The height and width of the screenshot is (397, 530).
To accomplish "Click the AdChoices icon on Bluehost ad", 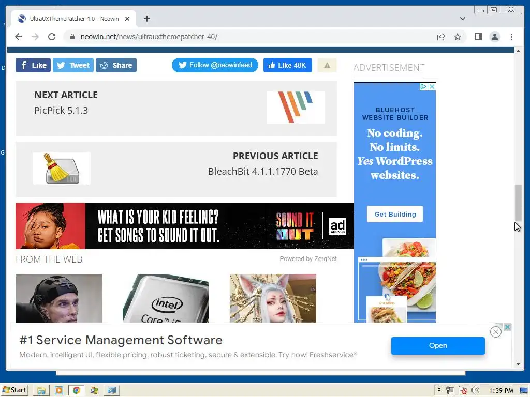I will pyautogui.click(x=423, y=87).
